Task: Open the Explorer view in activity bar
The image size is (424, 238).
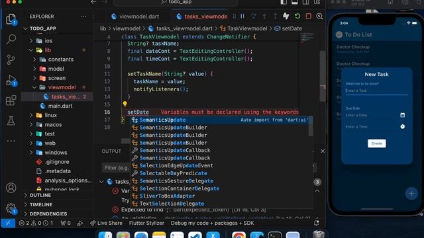Action: (11, 19)
